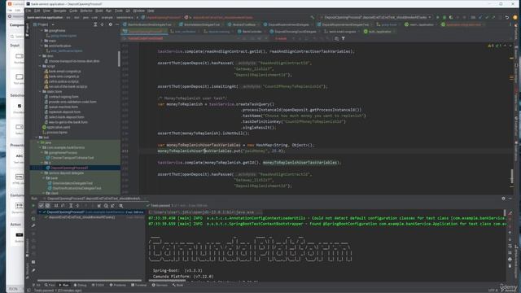The height and width of the screenshot is (293, 521).
Task: Collapse the test folder in project tree
Action: click(x=37, y=138)
